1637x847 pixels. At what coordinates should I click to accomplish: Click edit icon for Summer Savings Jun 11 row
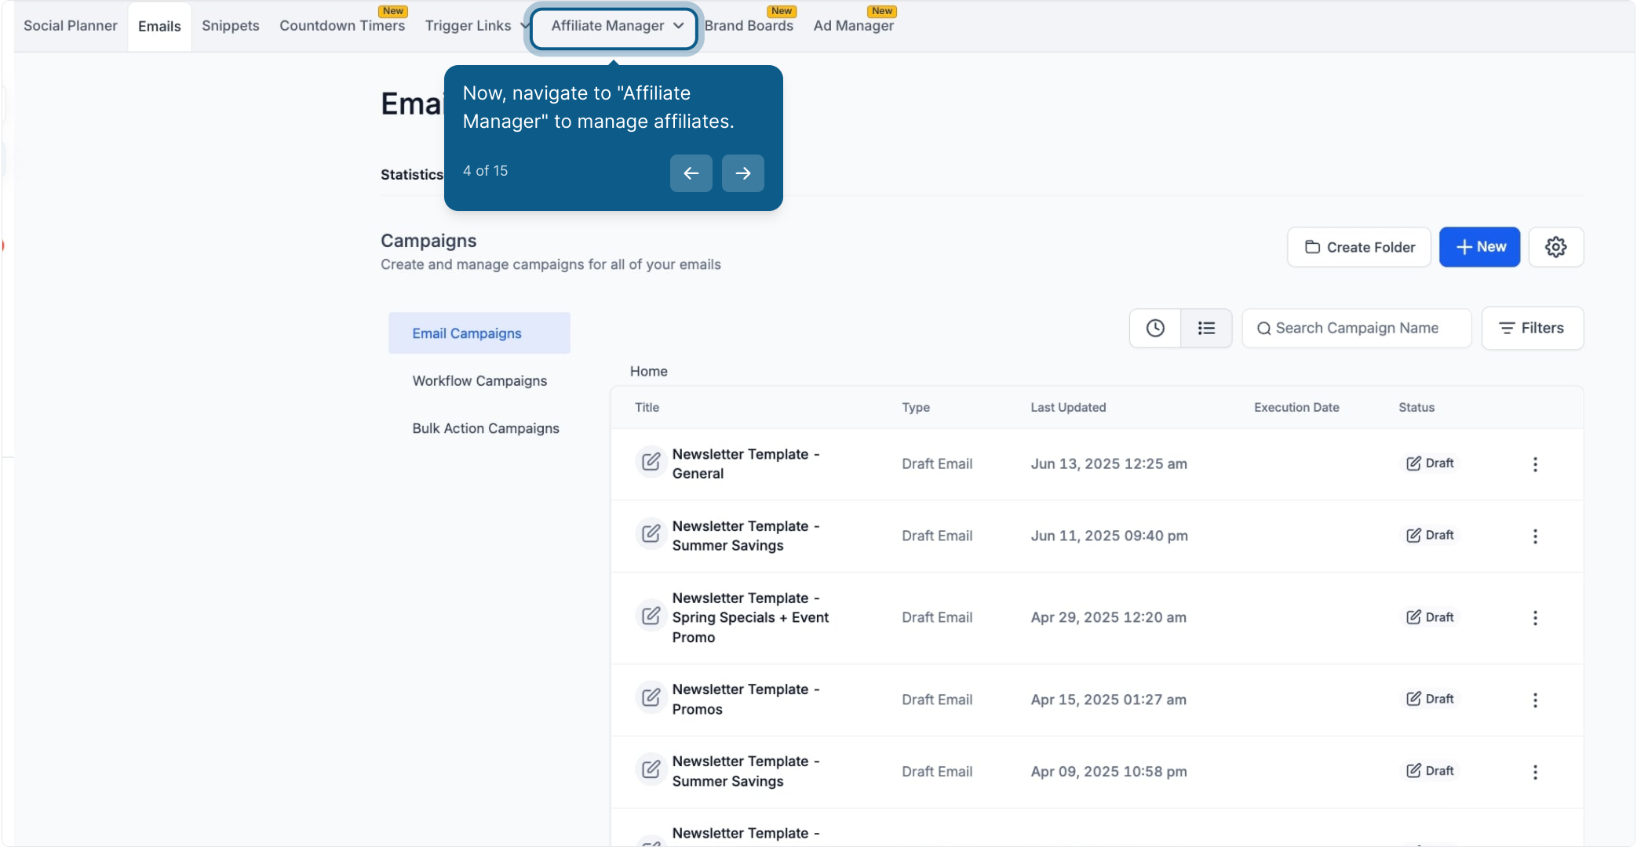coord(651,534)
